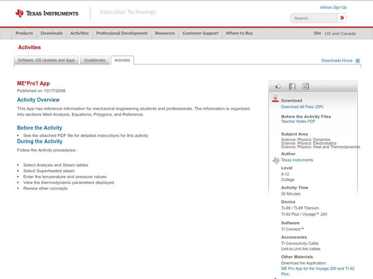Click the red download arrow icon

(275, 99)
